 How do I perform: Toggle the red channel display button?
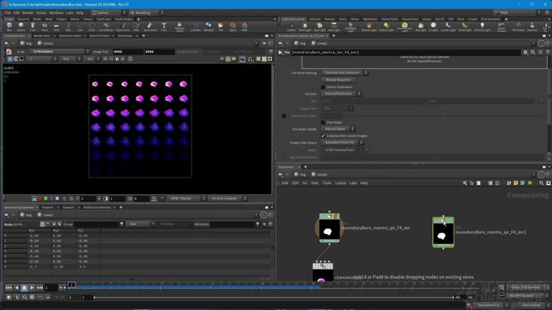[40, 199]
